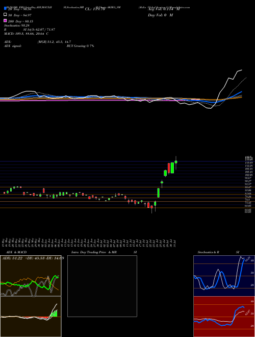
Task: Click the last green candlestick at the top
Action: point(176,162)
